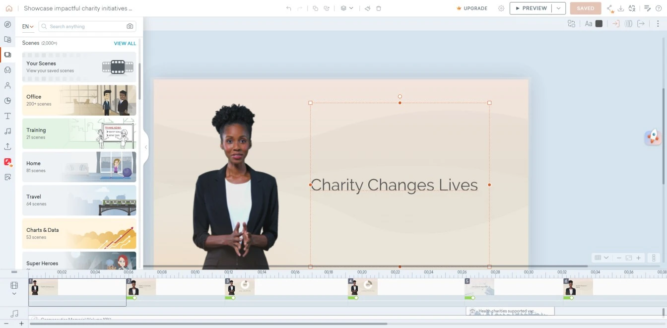This screenshot has height=328, width=667.
Task: Open the Your Scenes card
Action: tap(79, 66)
